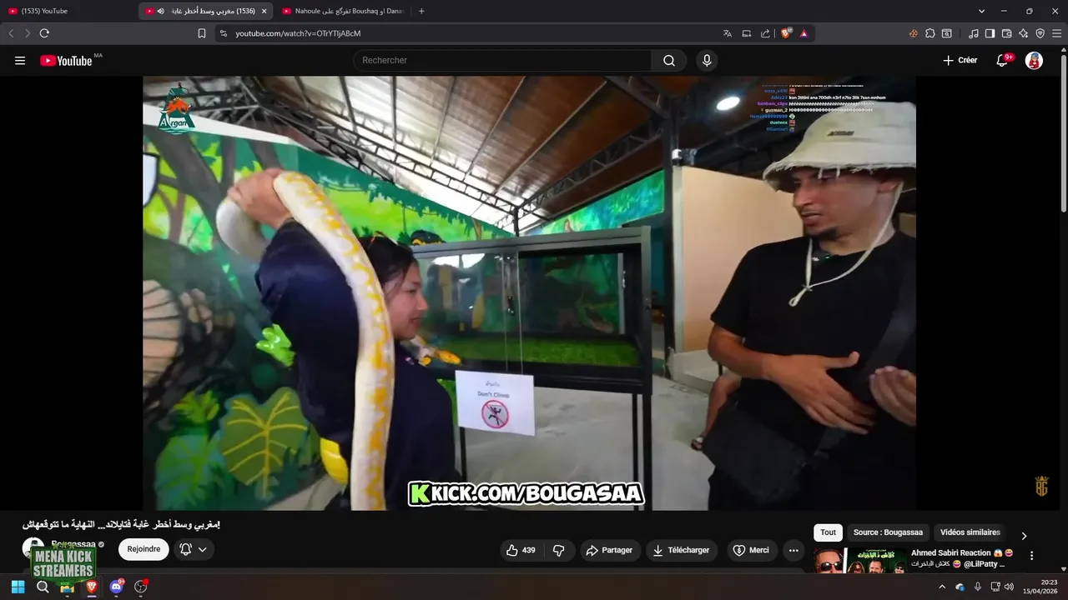Open Brave Rewards triangle icon
This screenshot has height=600, width=1068.
click(804, 33)
